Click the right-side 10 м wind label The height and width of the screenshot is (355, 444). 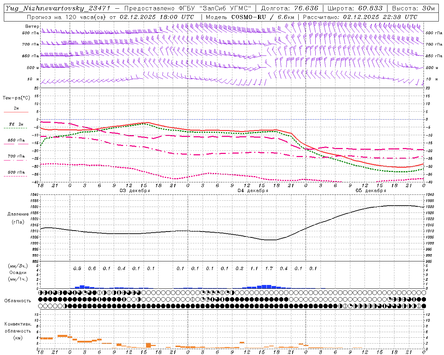pos(432,79)
